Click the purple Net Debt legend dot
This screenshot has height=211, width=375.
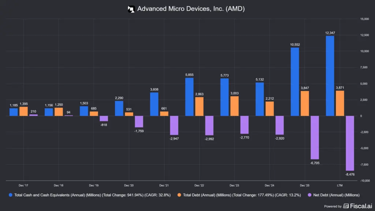pos(309,195)
